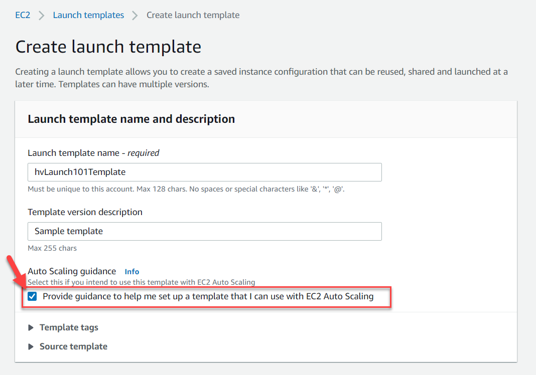Click the 'Must be unique to this account' hint
The image size is (536, 375).
[186, 189]
